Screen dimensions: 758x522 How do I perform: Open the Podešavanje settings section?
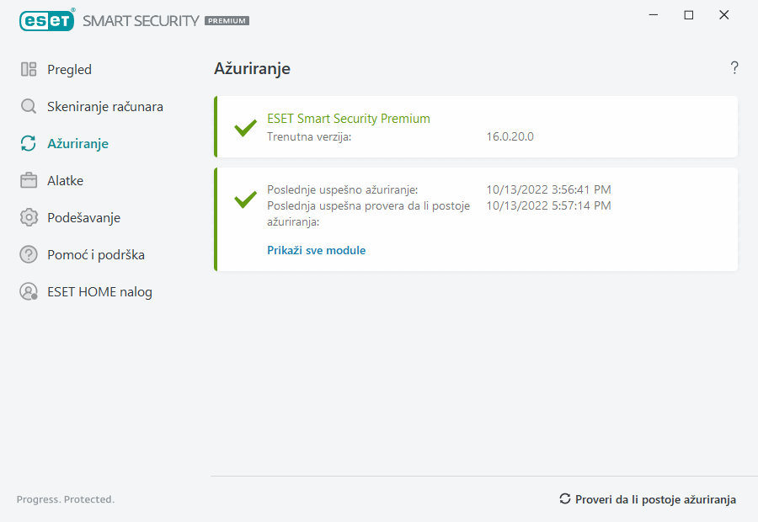pyautogui.click(x=83, y=218)
